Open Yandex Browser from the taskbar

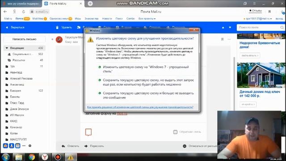[x=45, y=157]
